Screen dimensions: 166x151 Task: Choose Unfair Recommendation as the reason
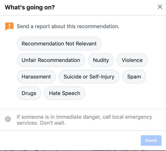[x=51, y=60]
